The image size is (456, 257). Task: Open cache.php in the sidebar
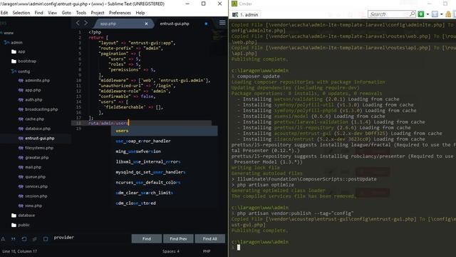tap(31, 119)
